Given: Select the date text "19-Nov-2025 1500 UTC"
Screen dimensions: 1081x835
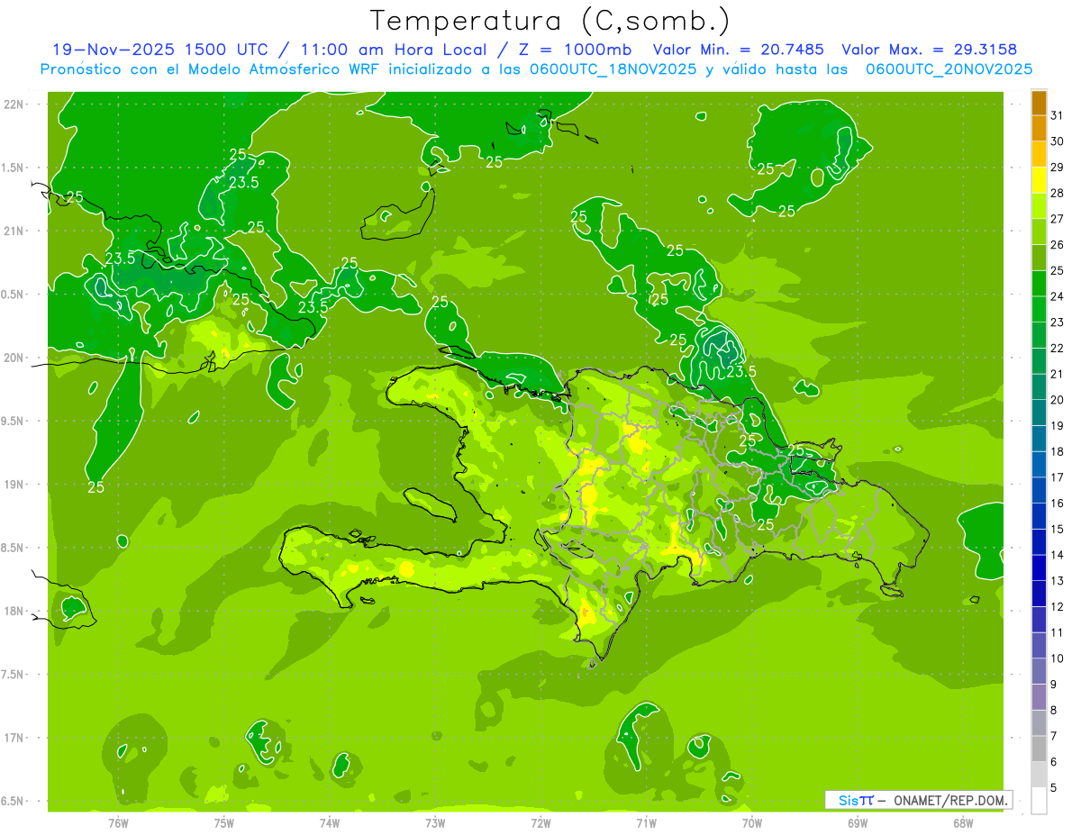Looking at the screenshot, I should [x=159, y=50].
